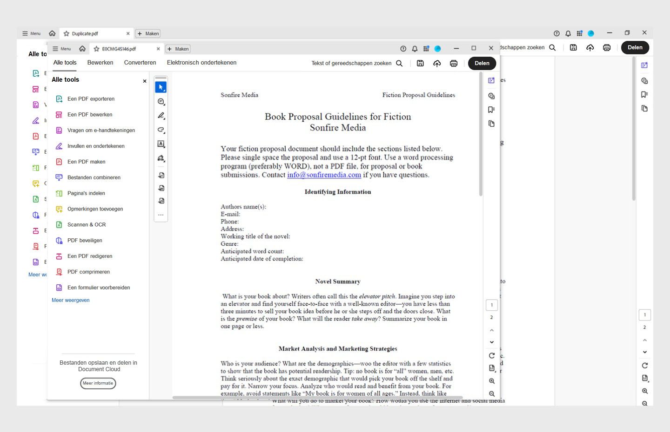Go to next page with down chevron
Viewport: 670px width, 432px height.
(491, 342)
